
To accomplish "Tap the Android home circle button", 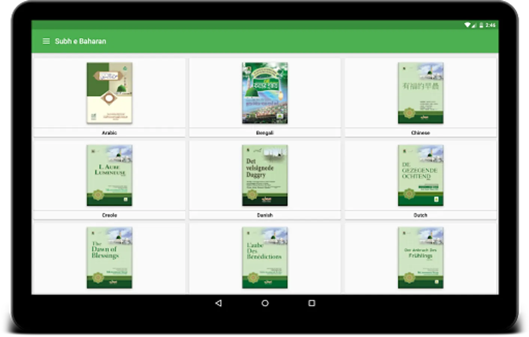I will (265, 303).
